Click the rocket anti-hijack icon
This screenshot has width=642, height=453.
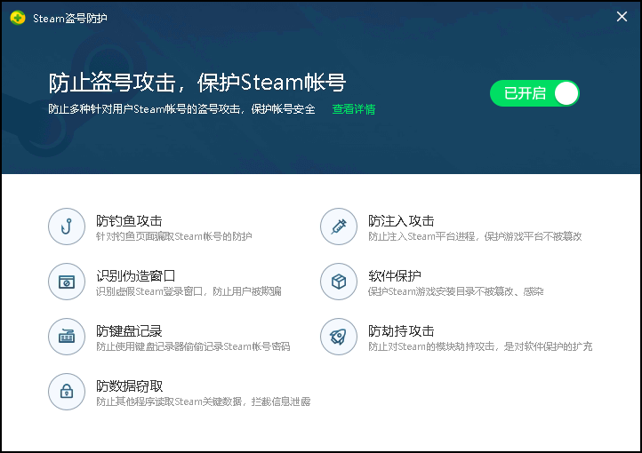click(x=339, y=337)
